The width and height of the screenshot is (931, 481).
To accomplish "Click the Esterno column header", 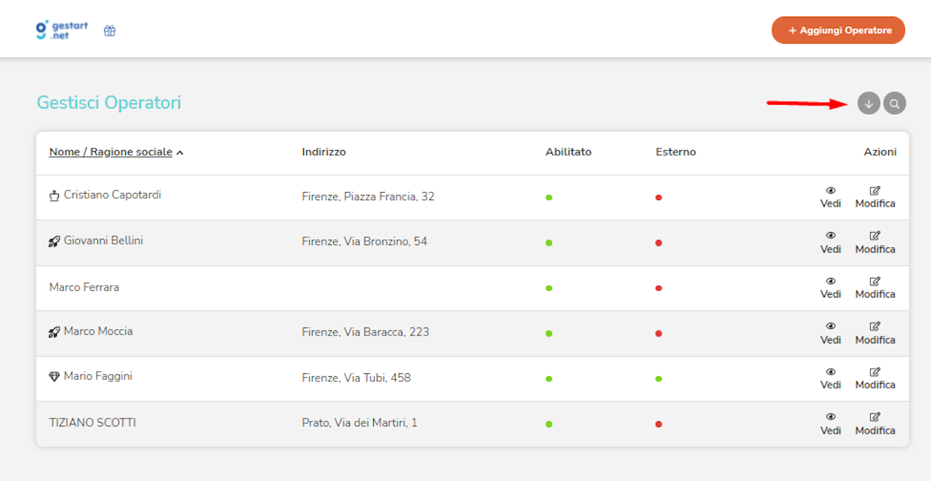I will click(675, 152).
